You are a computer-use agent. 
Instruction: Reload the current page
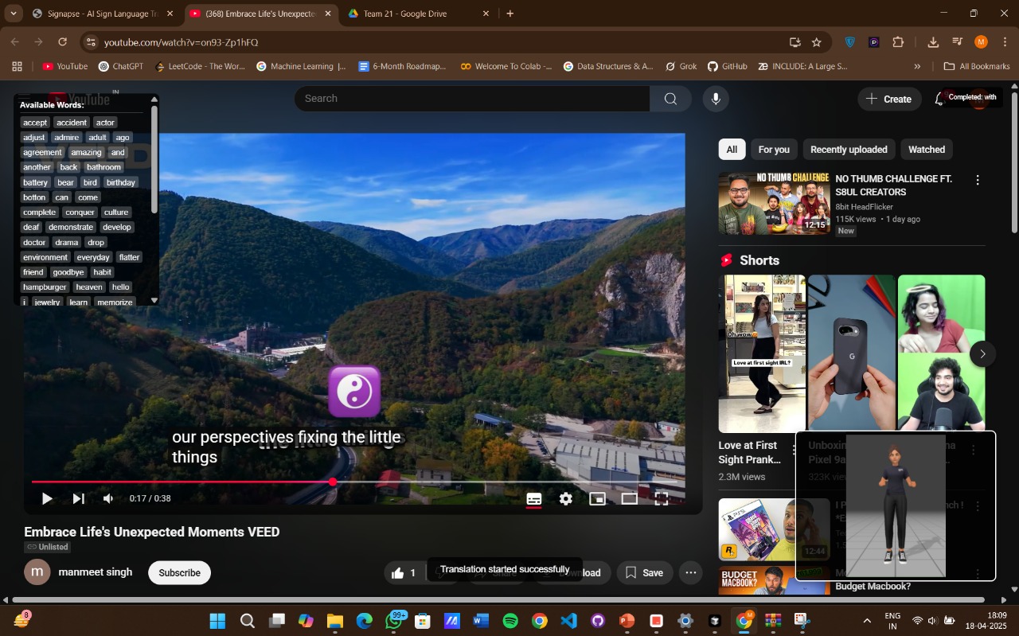pyautogui.click(x=63, y=42)
